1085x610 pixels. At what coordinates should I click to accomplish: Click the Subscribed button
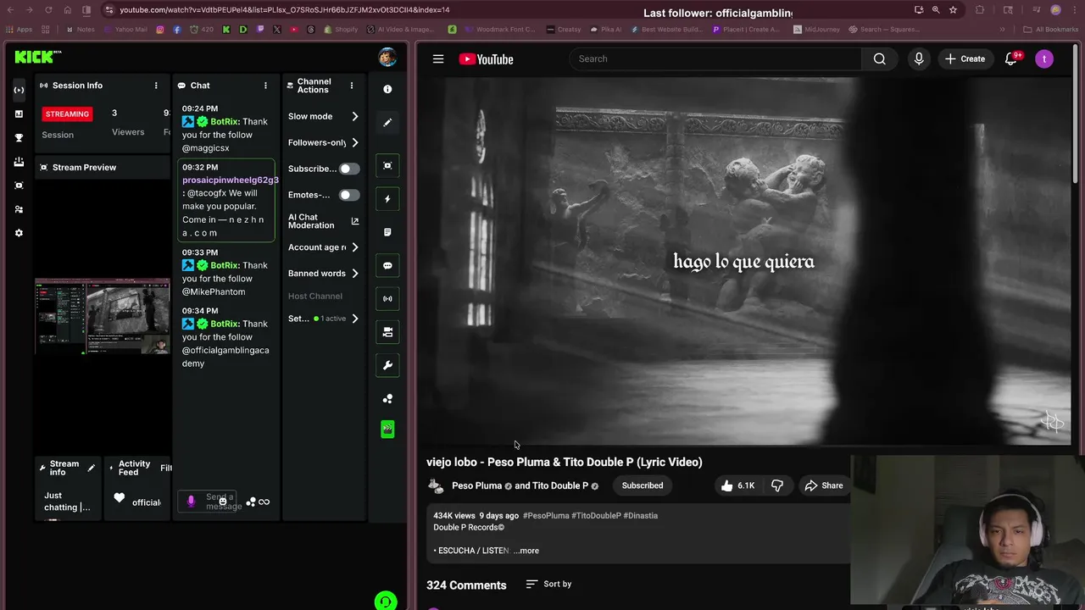[643, 485]
